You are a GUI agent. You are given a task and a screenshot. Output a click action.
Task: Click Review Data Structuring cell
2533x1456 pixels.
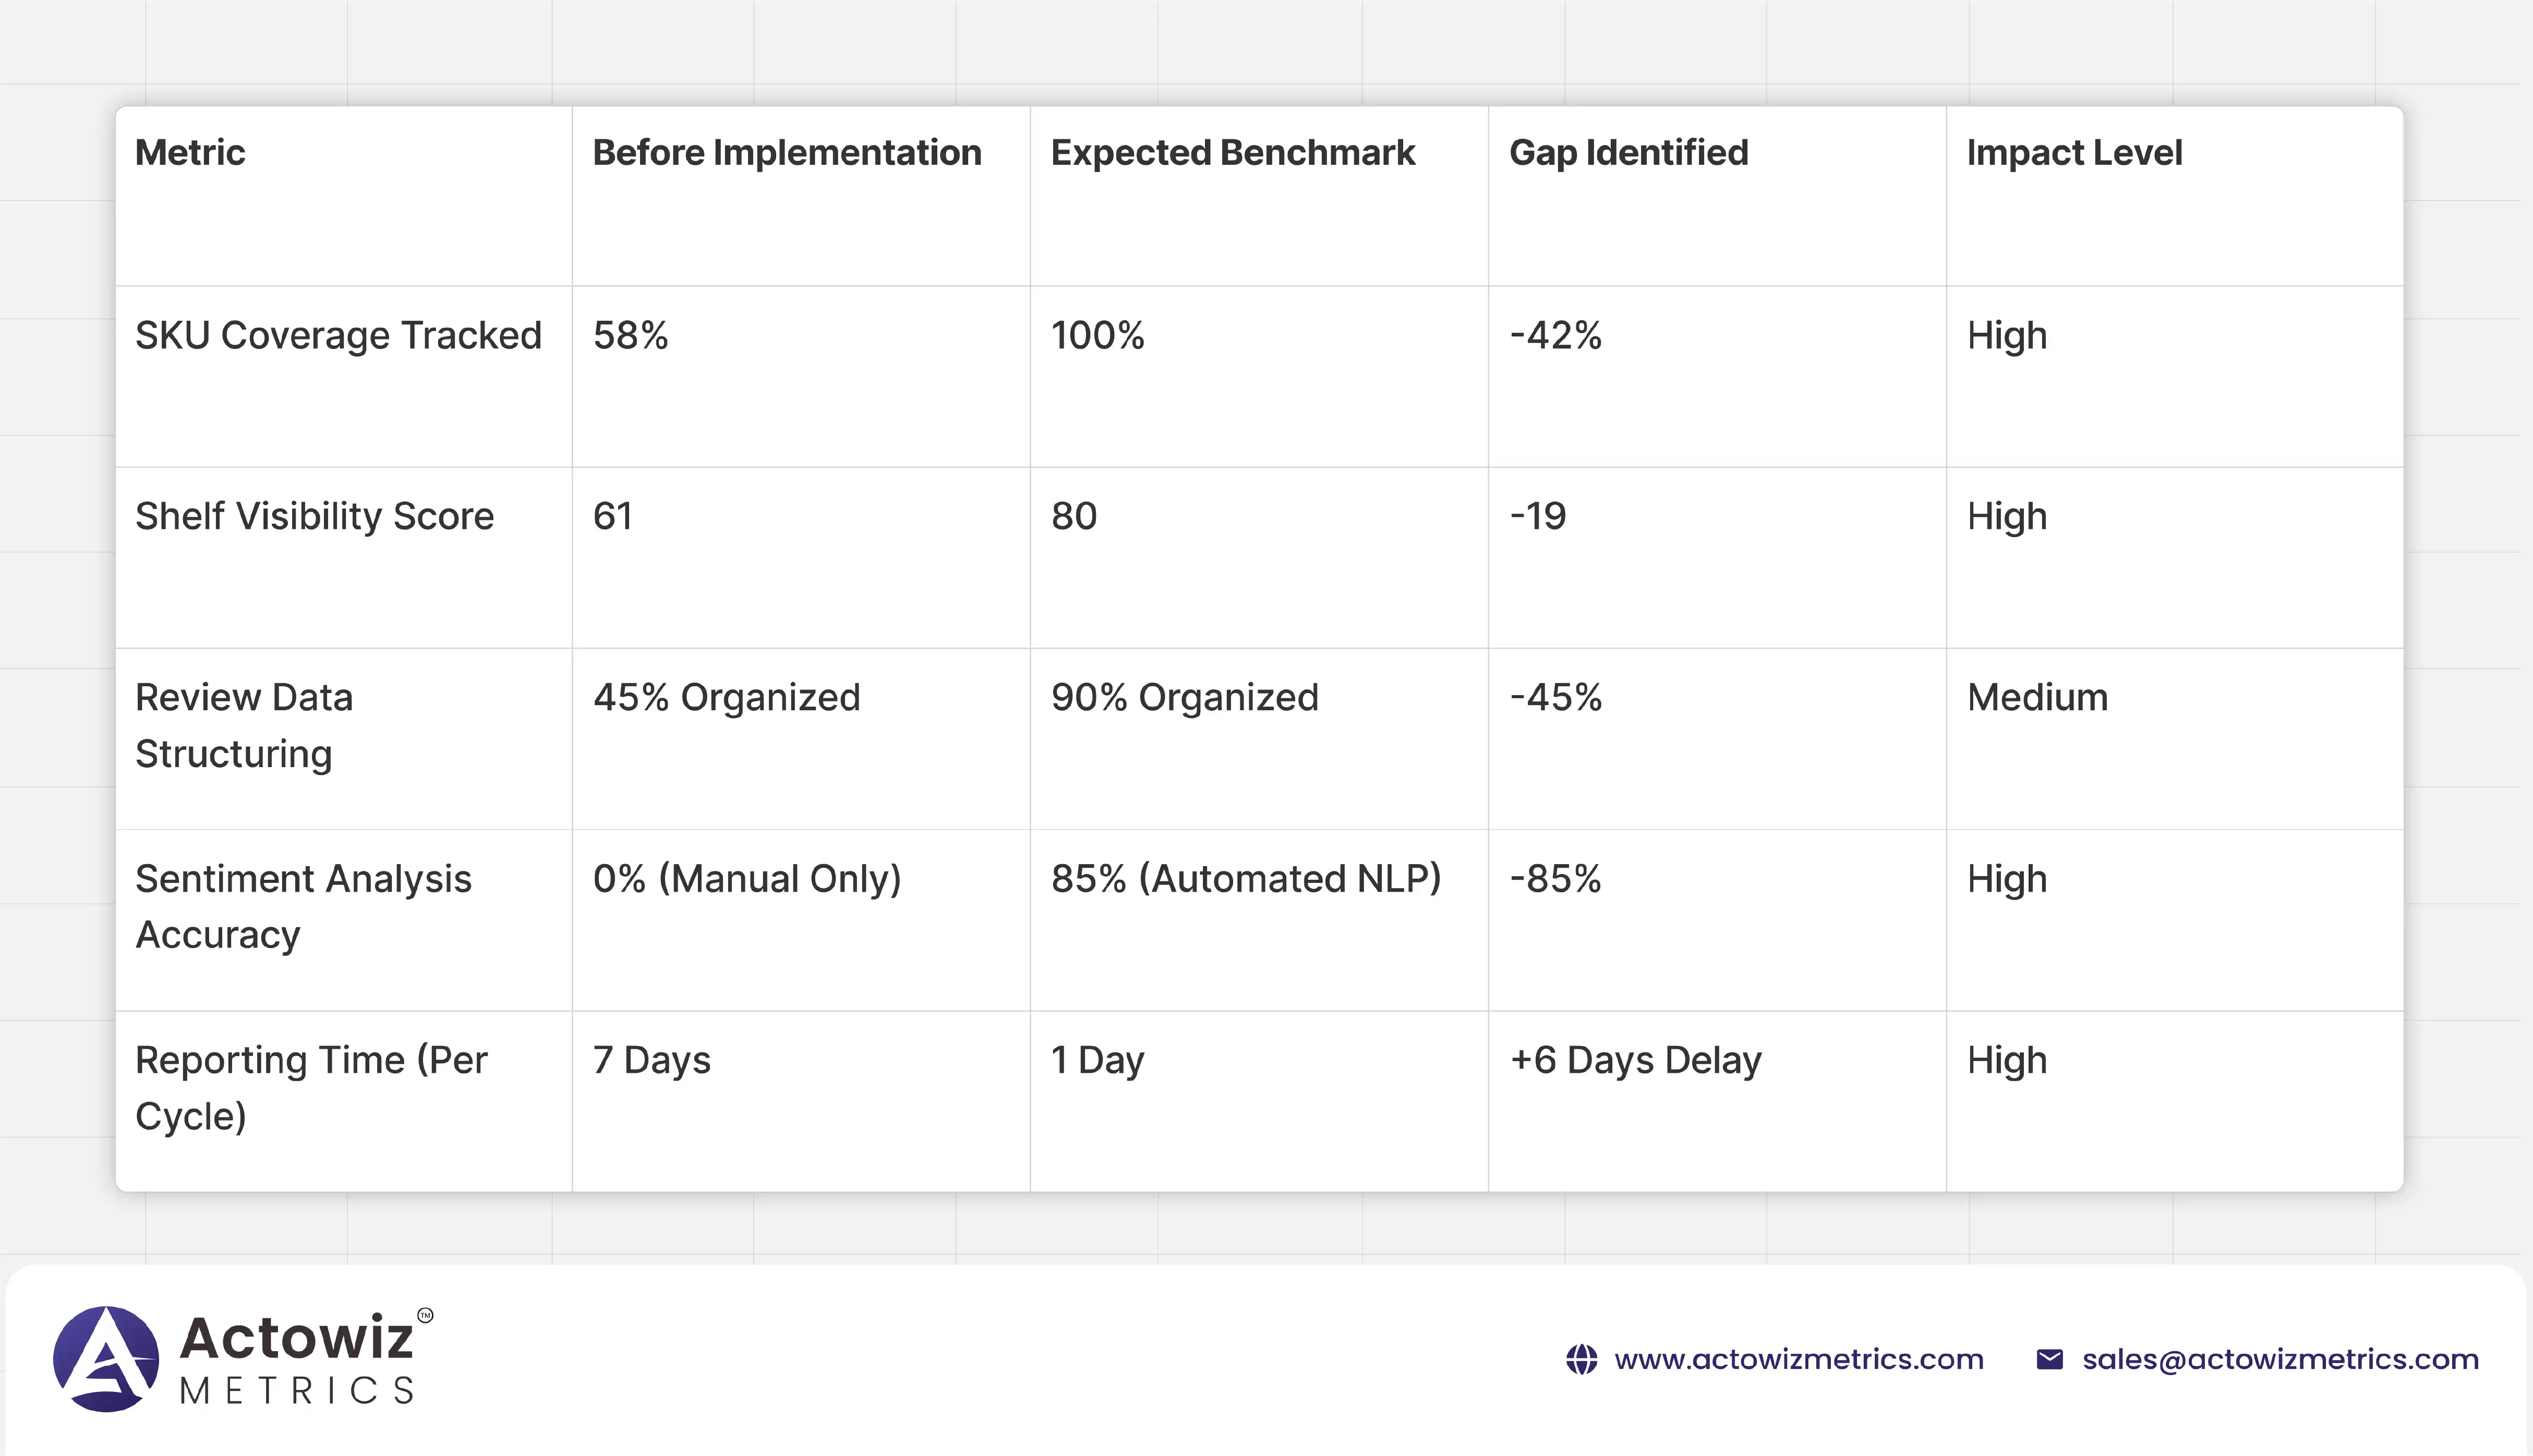pyautogui.click(x=244, y=725)
